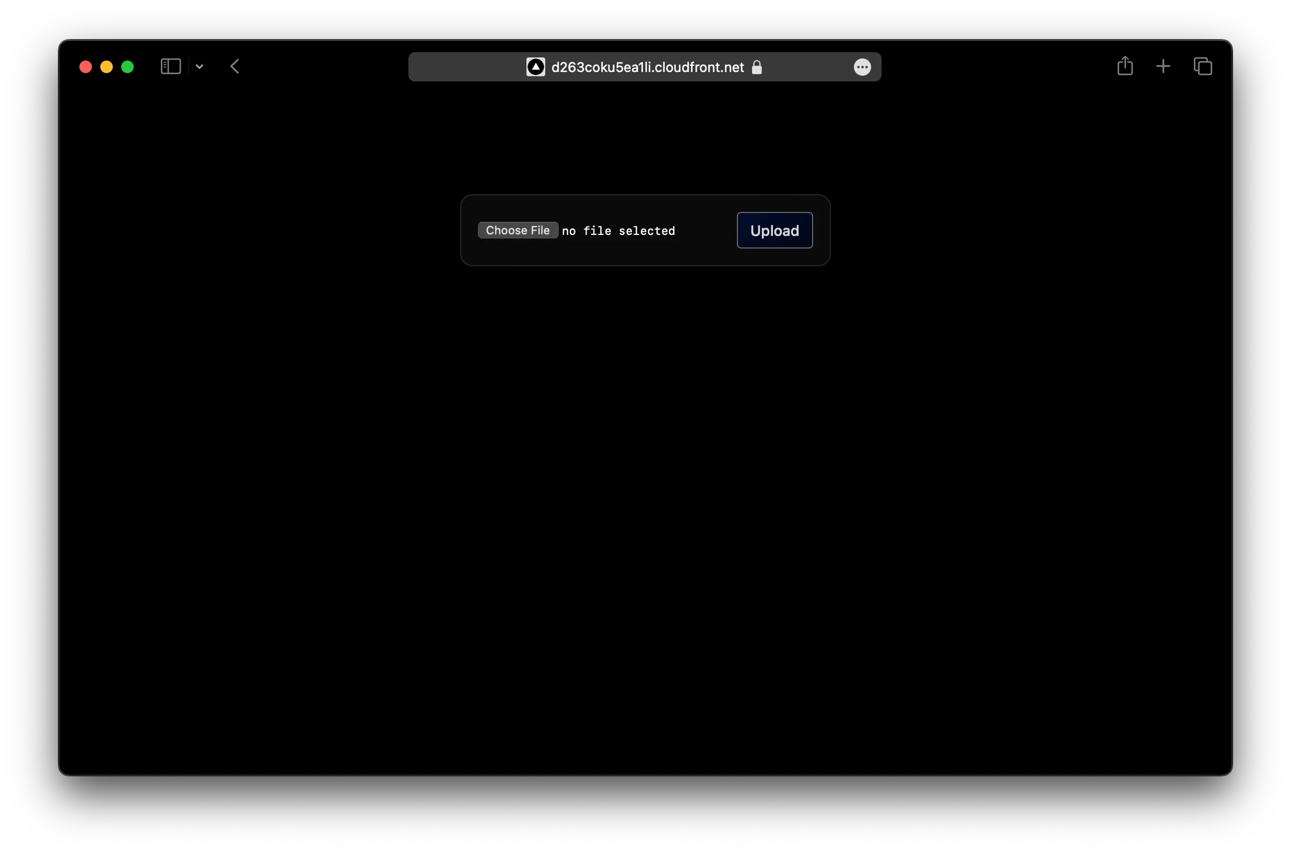The height and width of the screenshot is (853, 1291).
Task: Click the Upload button
Action: (x=774, y=230)
